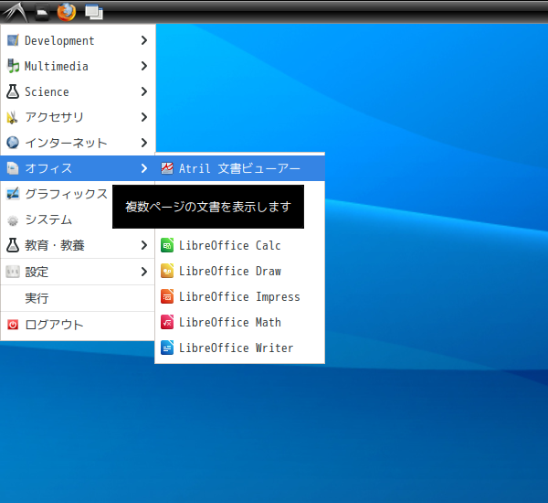548x503 pixels.
Task: Open the アクセサリ menu entry
Action: (x=78, y=117)
